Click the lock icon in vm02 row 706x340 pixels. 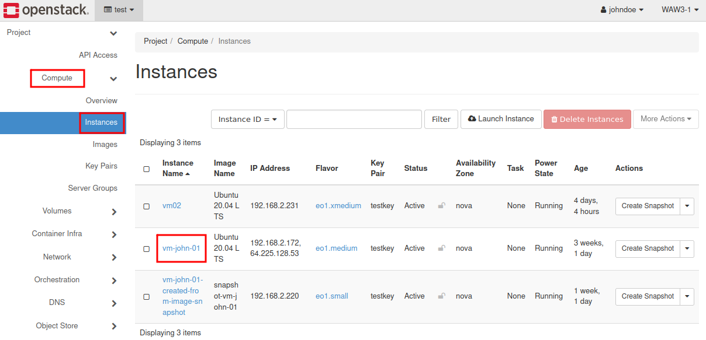coord(442,206)
